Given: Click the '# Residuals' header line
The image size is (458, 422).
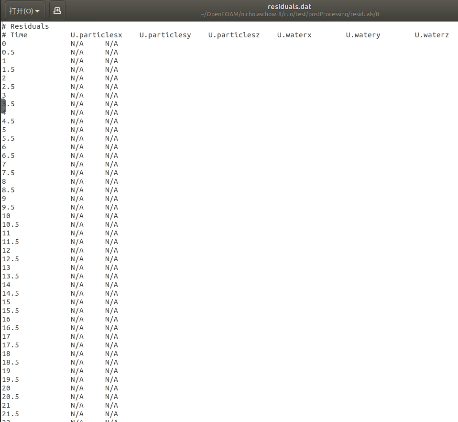Looking at the screenshot, I should (x=25, y=26).
